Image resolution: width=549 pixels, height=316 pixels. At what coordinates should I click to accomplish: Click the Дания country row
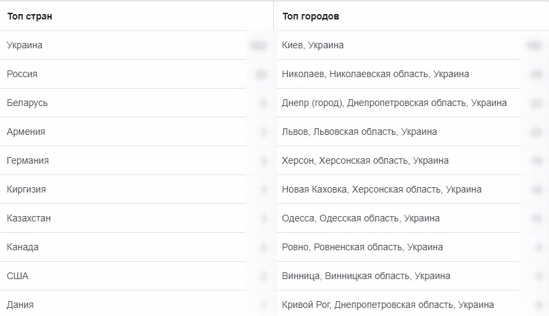point(20,305)
